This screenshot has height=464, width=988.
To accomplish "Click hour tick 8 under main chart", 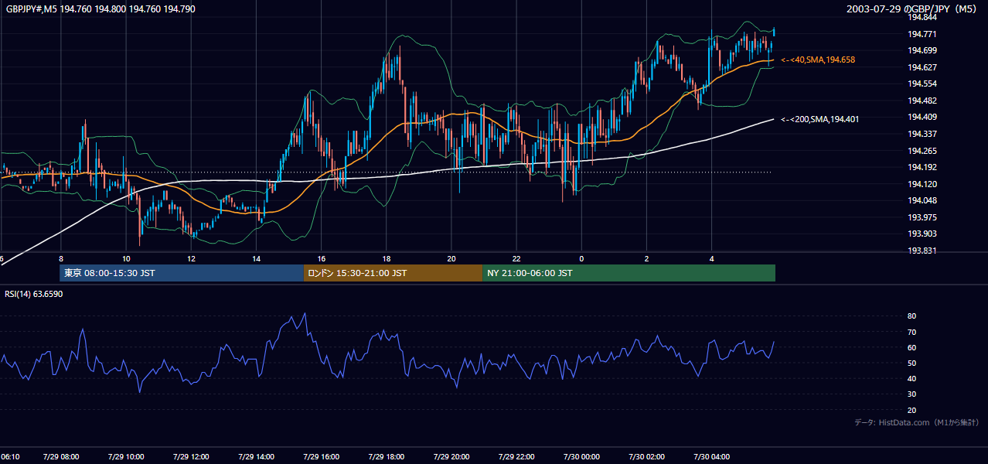I will tap(60, 258).
